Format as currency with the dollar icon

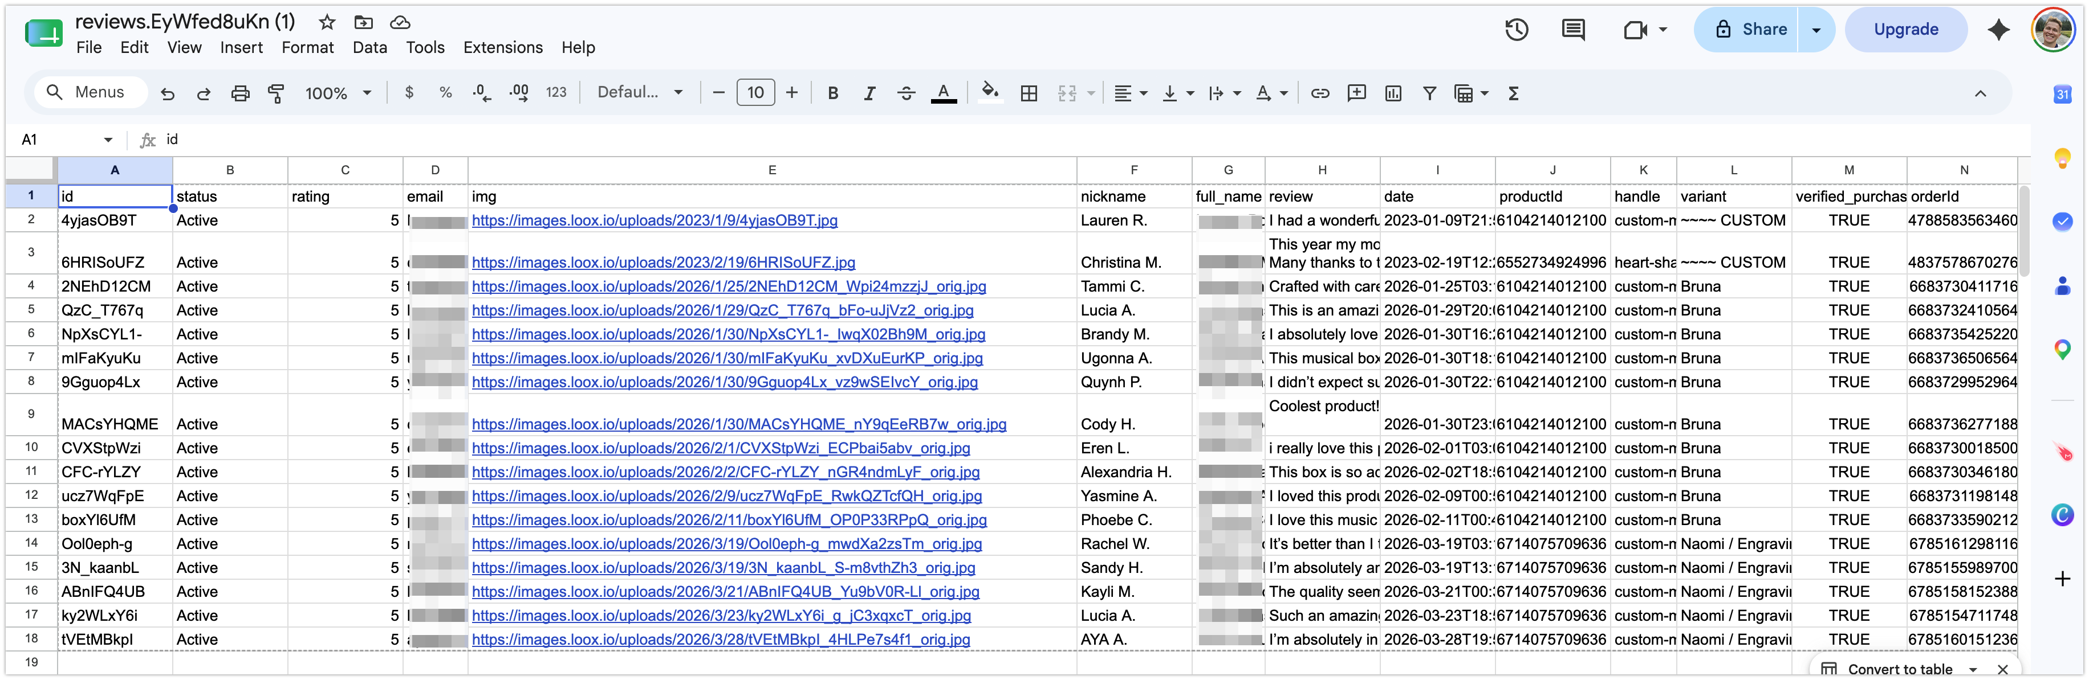coord(409,92)
